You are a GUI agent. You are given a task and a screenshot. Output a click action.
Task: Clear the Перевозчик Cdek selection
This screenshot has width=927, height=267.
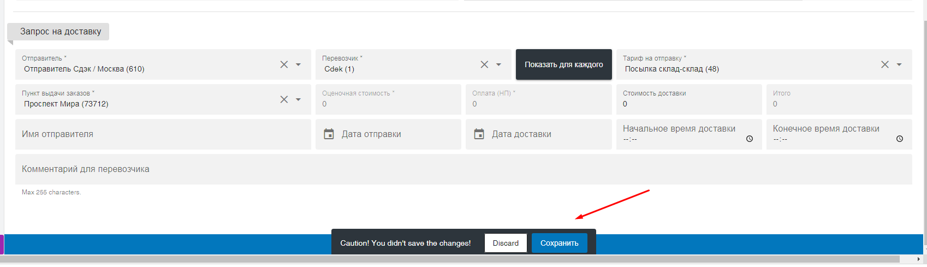coord(484,64)
